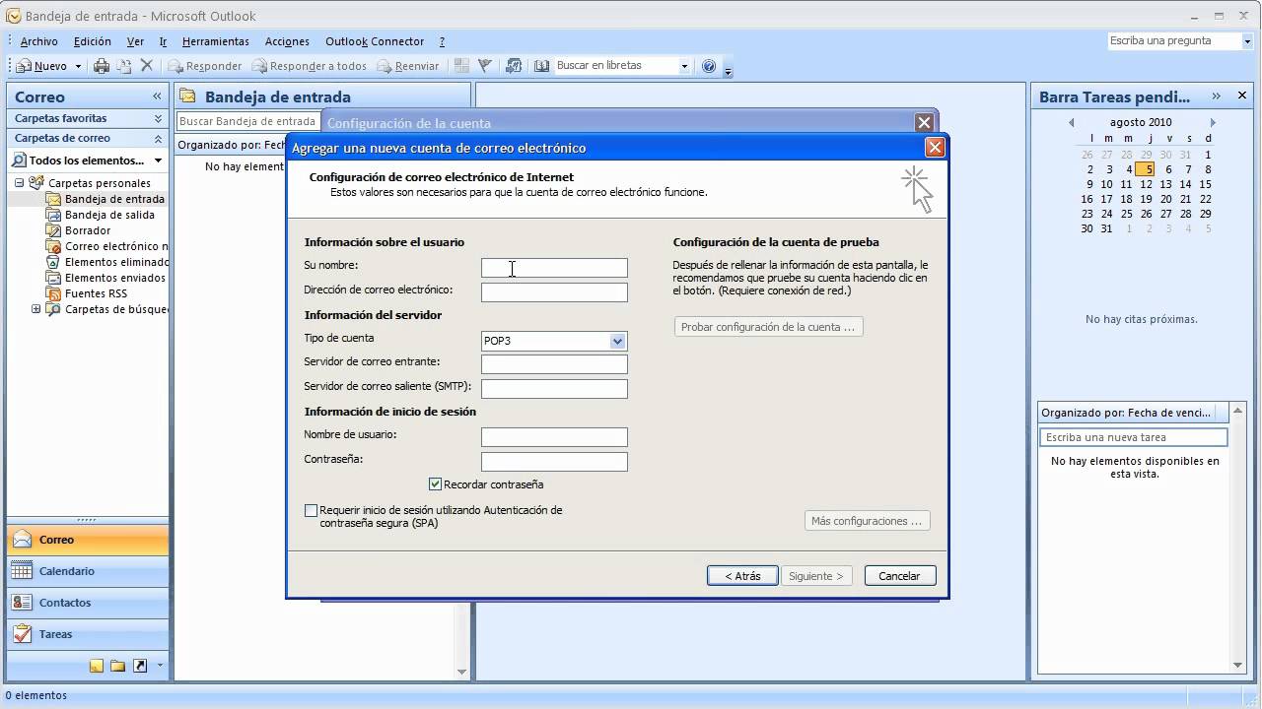Open the Herramientas menu
Screen dimensions: 1262x709
click(216, 41)
